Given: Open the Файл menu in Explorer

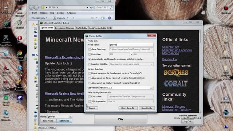Looking at the screenshot, I should (x=35, y=13).
